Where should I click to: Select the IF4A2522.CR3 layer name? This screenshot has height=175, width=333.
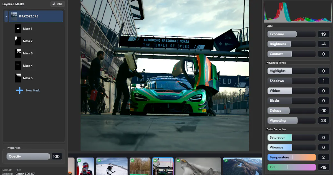29,16
